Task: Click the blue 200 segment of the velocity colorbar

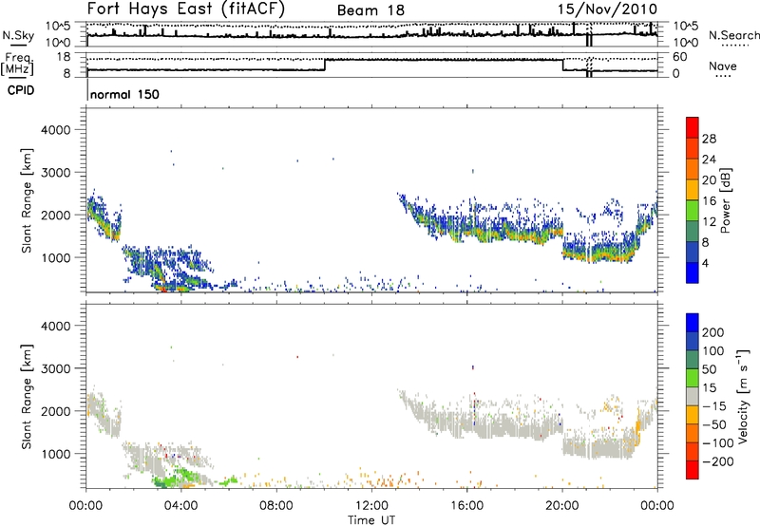Action: tap(693, 323)
